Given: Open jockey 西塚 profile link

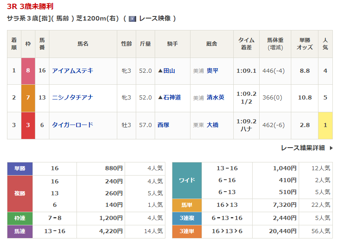Looking at the screenshot, I should point(163,125).
